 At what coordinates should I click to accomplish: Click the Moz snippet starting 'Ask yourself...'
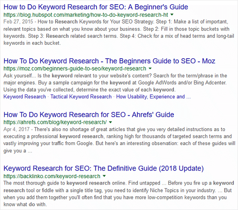pos(115,82)
